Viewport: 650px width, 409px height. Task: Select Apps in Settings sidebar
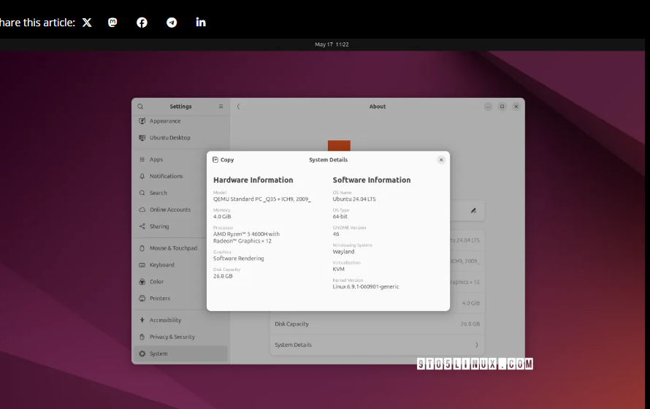point(180,159)
